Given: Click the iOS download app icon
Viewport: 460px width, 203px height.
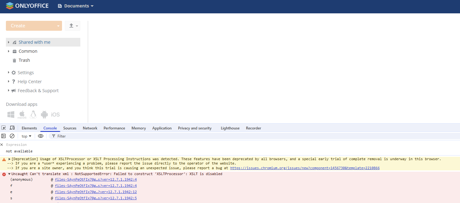Looking at the screenshot, I should click(x=55, y=115).
